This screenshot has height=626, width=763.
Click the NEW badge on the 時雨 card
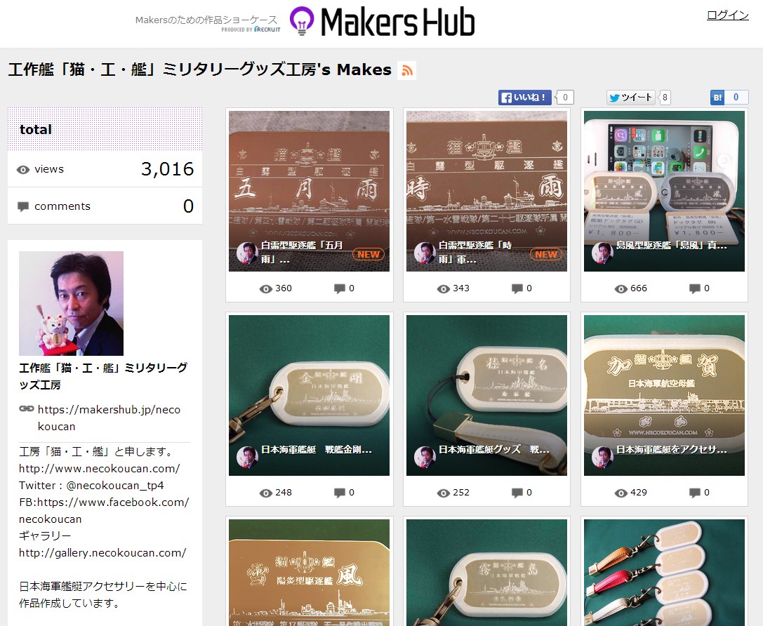pos(546,254)
